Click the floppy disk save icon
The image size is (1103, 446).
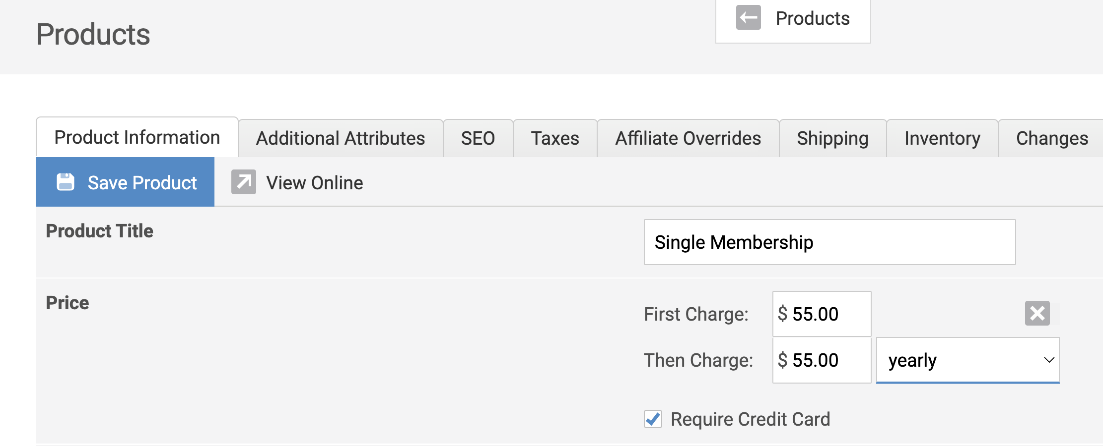point(66,182)
